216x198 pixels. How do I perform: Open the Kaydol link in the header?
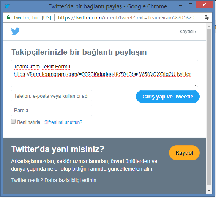click(x=188, y=32)
